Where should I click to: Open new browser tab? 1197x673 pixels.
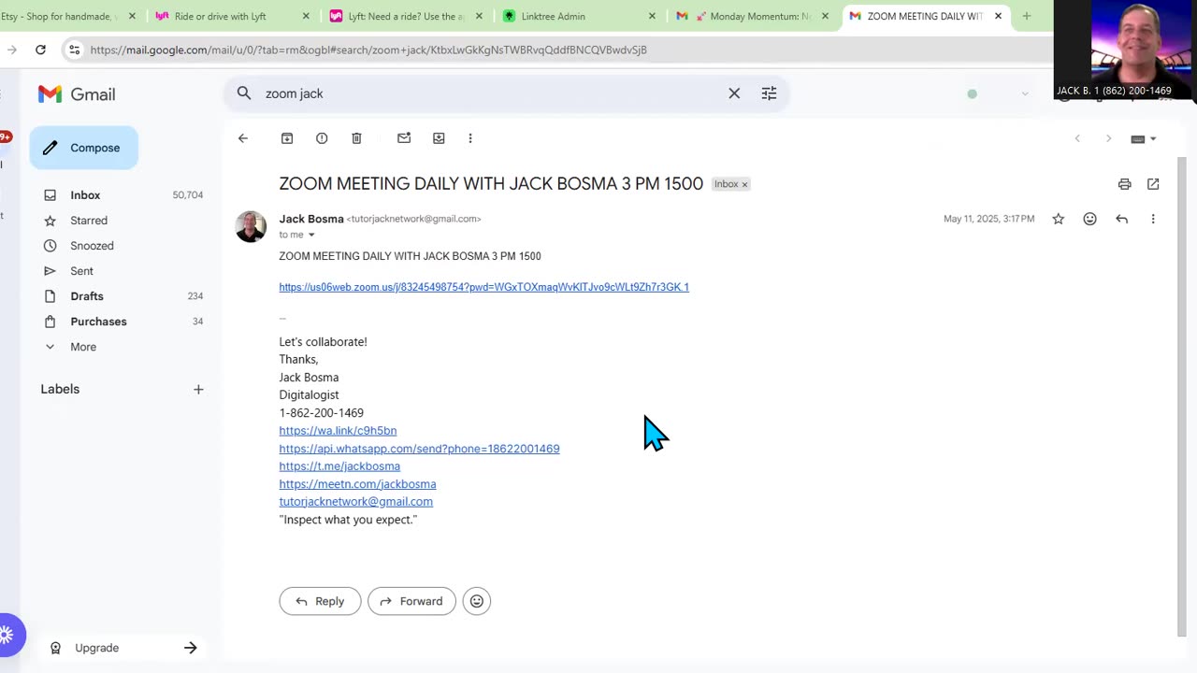pos(1027,16)
